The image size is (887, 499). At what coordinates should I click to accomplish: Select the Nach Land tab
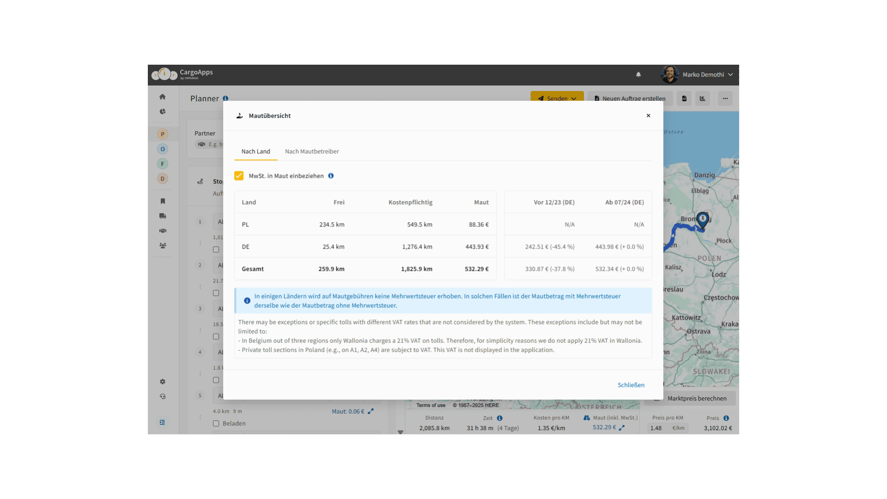tap(255, 152)
